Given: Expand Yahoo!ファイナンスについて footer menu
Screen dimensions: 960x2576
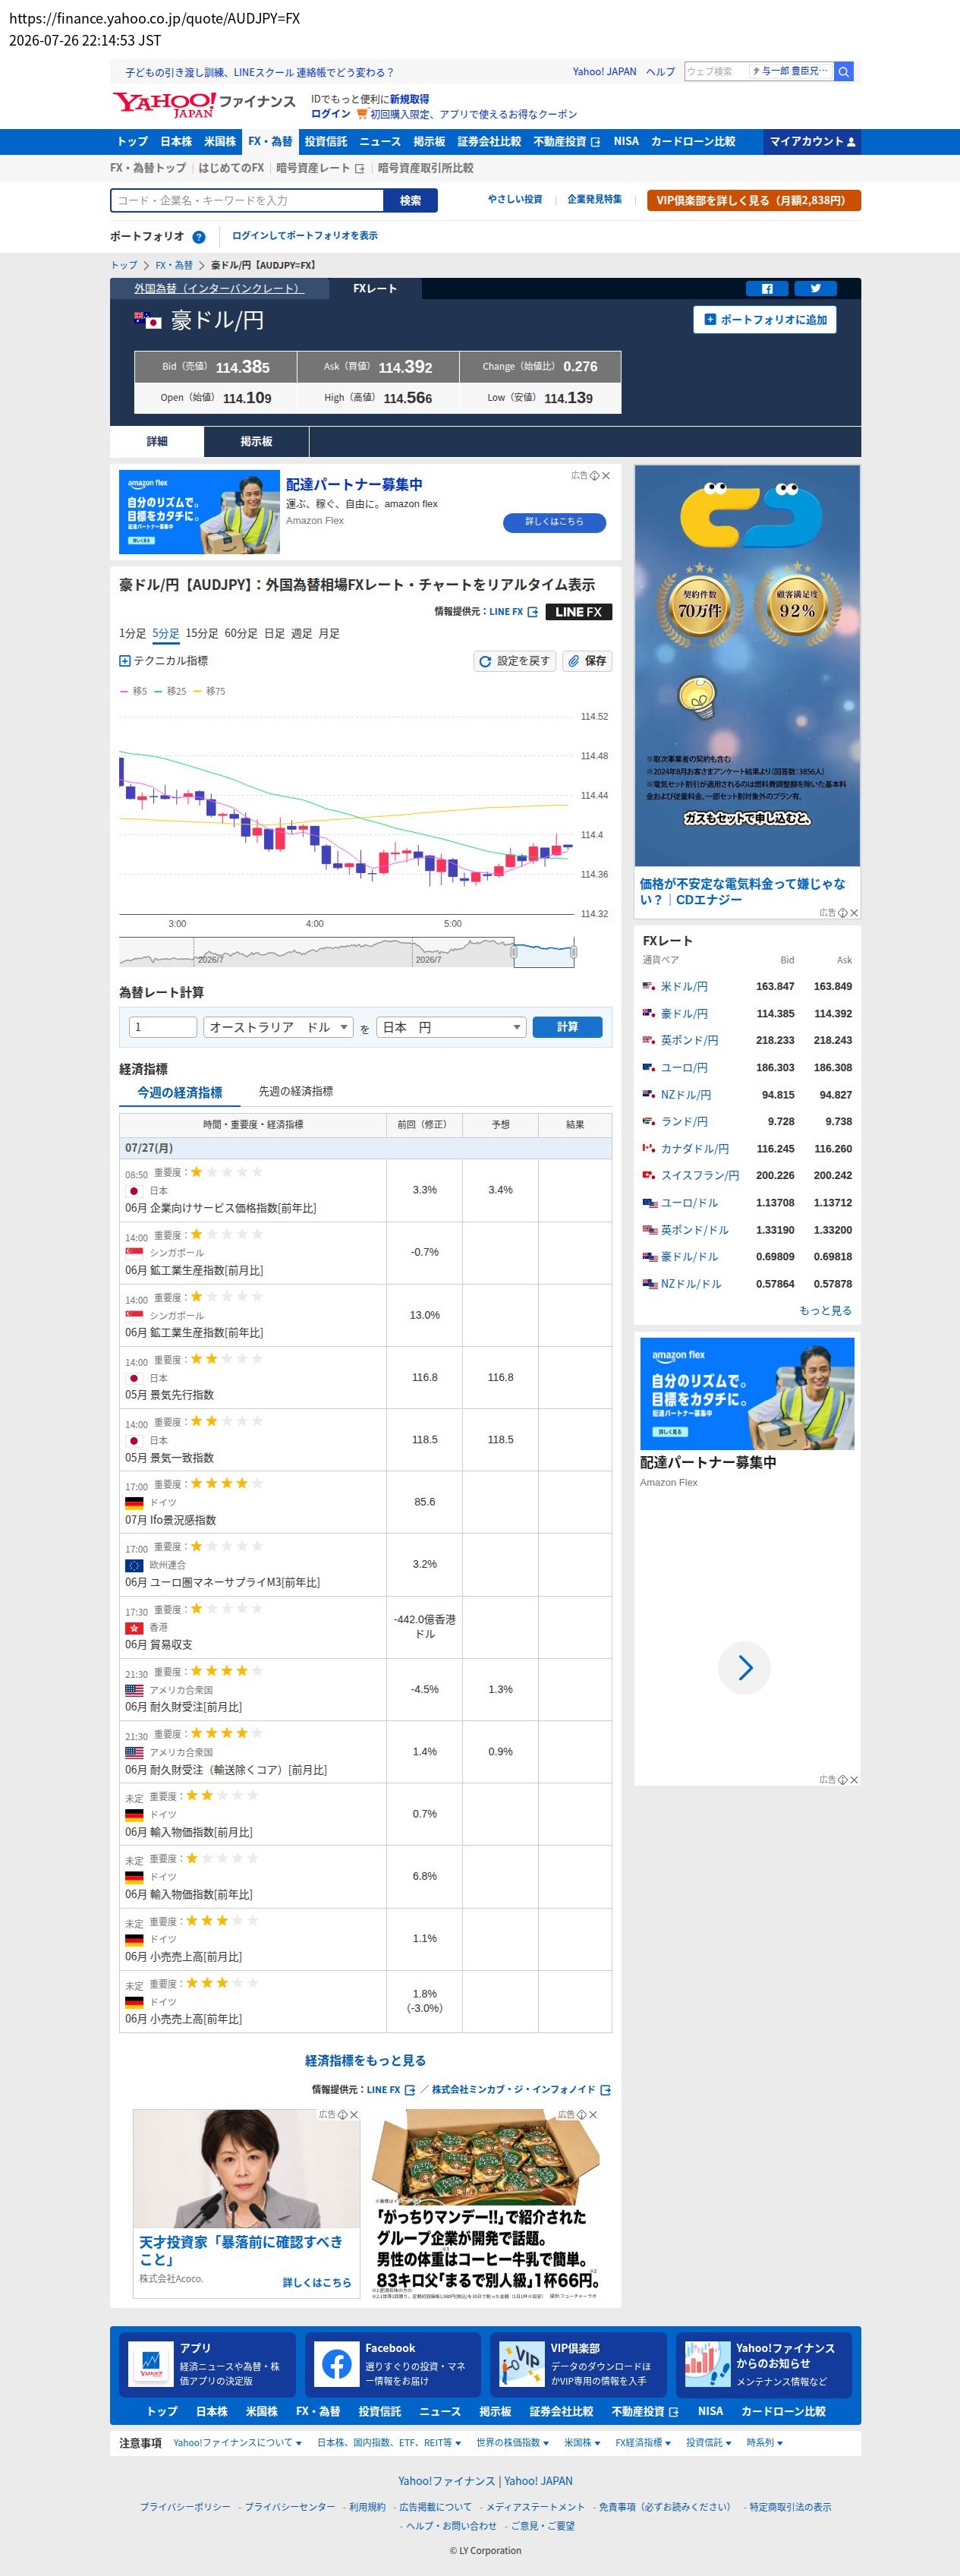Looking at the screenshot, I should point(237,2443).
